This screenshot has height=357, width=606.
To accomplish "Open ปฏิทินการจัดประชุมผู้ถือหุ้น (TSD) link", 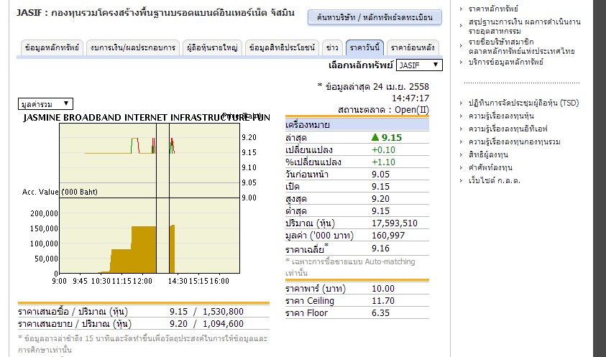I will click(523, 103).
